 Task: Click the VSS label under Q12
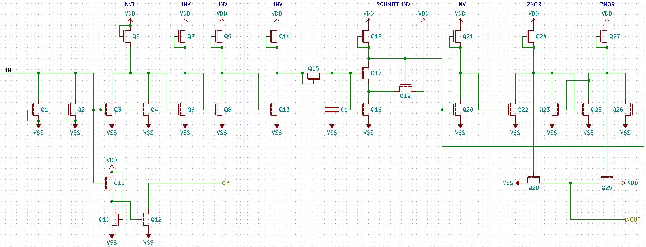click(x=148, y=243)
